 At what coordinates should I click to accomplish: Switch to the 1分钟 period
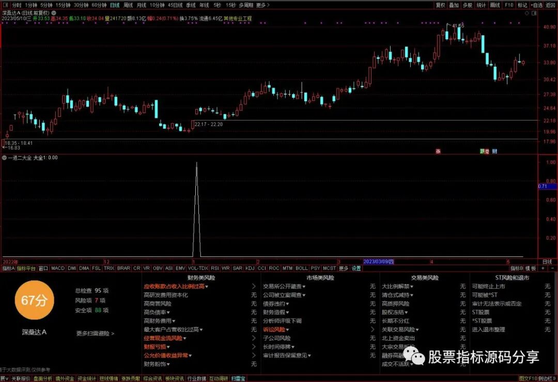pos(31,5)
